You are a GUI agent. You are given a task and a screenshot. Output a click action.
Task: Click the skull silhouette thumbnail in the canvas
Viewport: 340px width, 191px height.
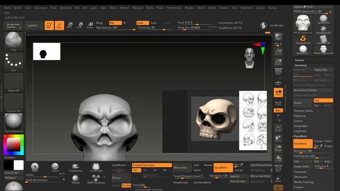(x=47, y=51)
